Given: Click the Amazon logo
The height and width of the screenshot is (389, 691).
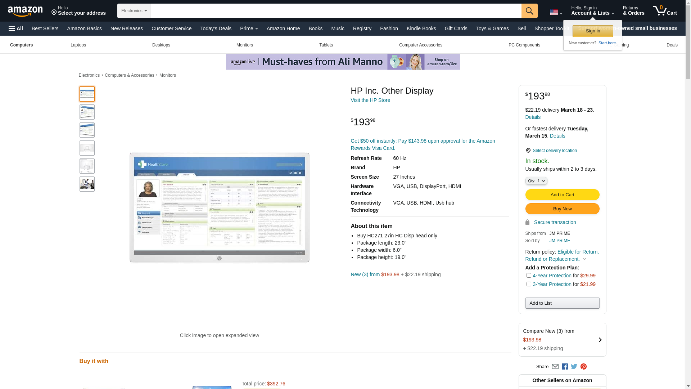Looking at the screenshot, I should 25,11.
